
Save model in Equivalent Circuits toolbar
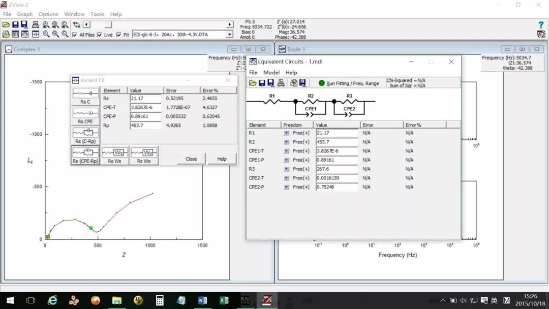pos(262,83)
